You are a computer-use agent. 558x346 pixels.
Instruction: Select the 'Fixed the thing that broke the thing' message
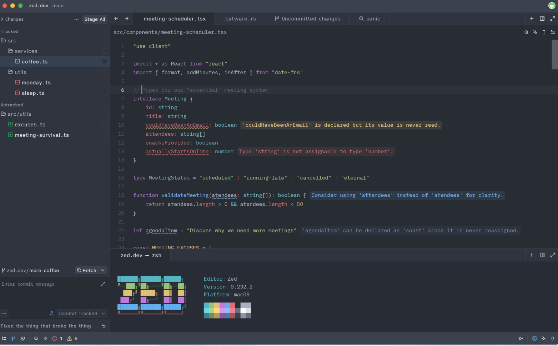(46, 326)
